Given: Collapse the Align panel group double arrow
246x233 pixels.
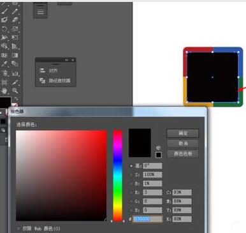Looking at the screenshot, I should point(67,60).
